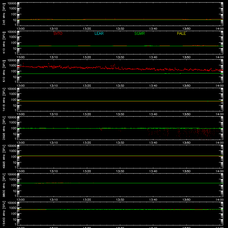Select the 2695 MHz [SFU] axis title

point(4,128)
